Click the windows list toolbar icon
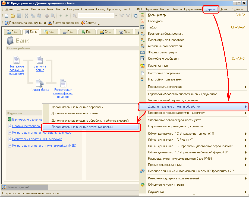 click(135, 15)
